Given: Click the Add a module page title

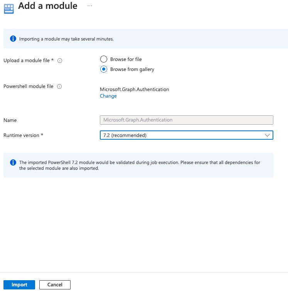Looking at the screenshot, I should 48,6.
